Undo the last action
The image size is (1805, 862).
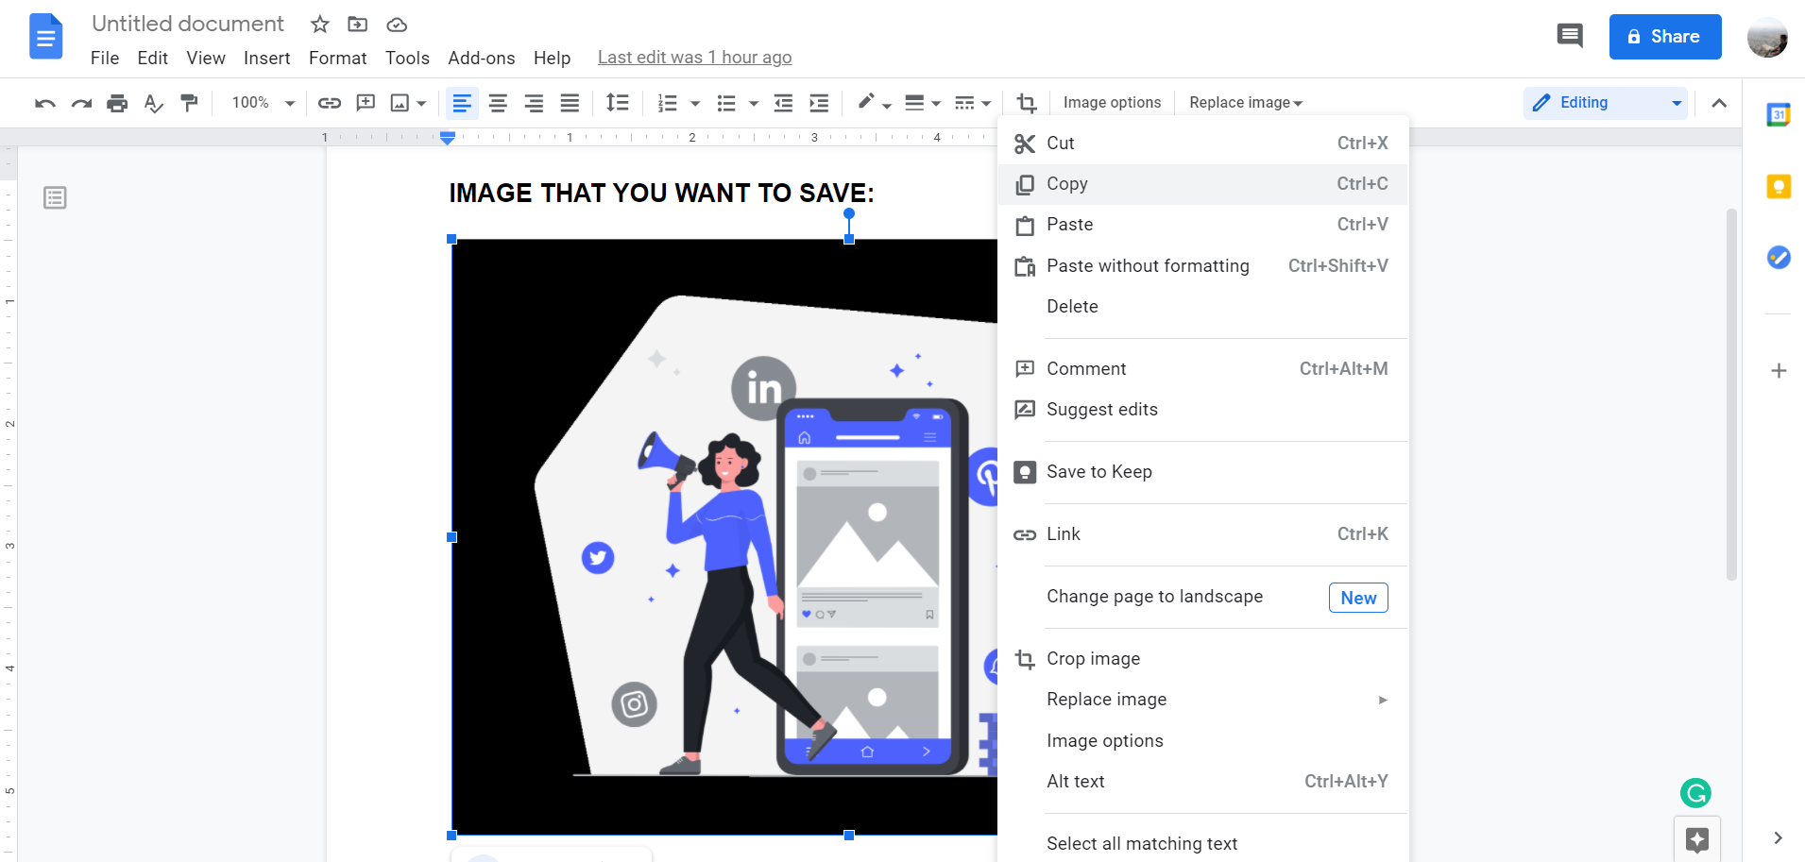point(44,103)
